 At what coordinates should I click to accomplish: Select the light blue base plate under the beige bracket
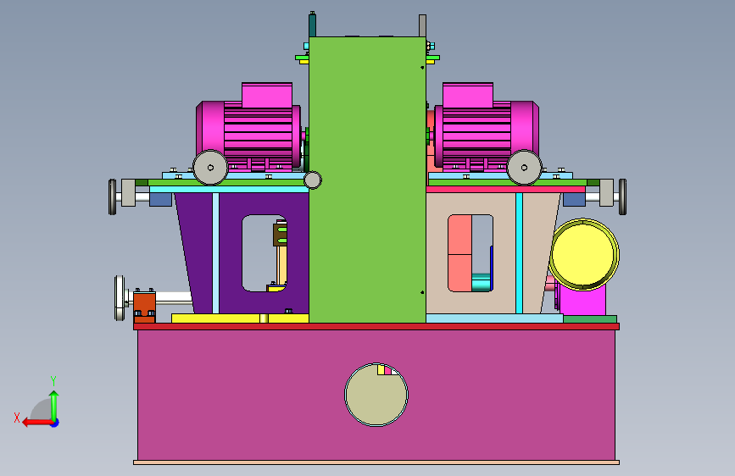tap(494, 318)
